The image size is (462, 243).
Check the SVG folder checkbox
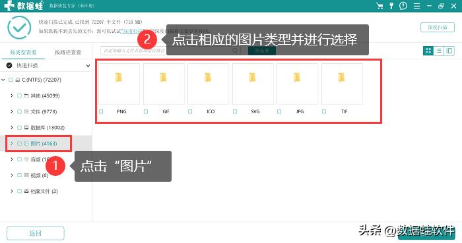coord(235,112)
